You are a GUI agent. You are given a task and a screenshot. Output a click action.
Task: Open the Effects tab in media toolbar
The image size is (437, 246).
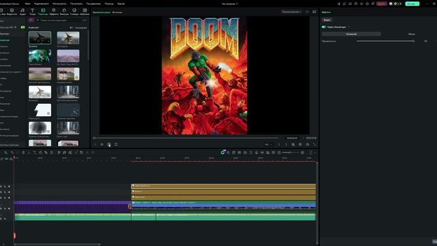[53, 11]
